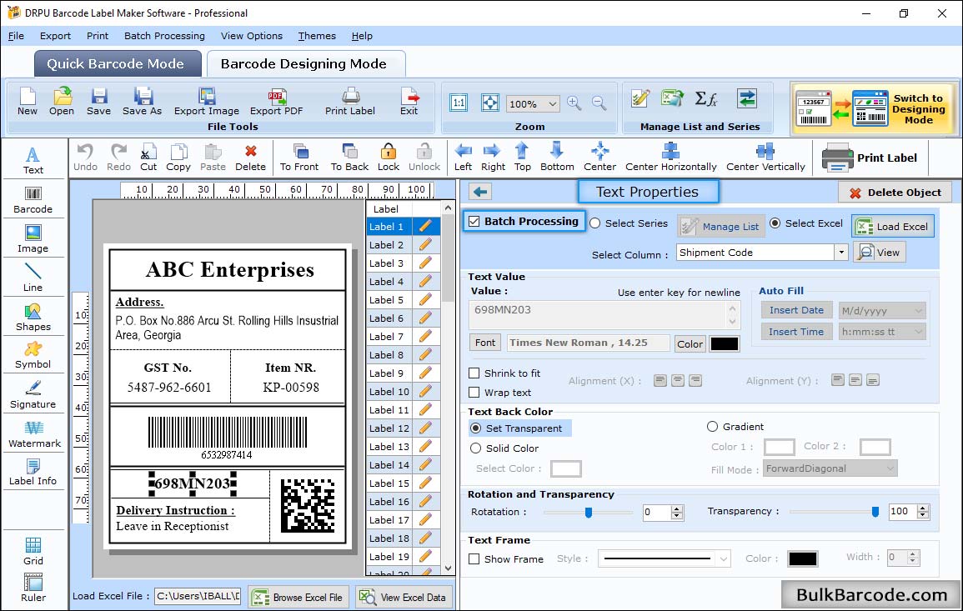Open the zoom percentage dropdown
The height and width of the screenshot is (611, 963).
(553, 103)
